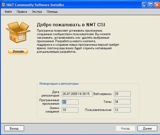Click the Значки ожидания label
Screen dimensions: 160x135
coord(52,110)
